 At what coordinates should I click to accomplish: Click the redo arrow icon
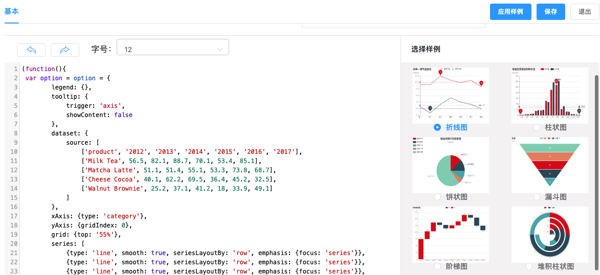click(65, 50)
